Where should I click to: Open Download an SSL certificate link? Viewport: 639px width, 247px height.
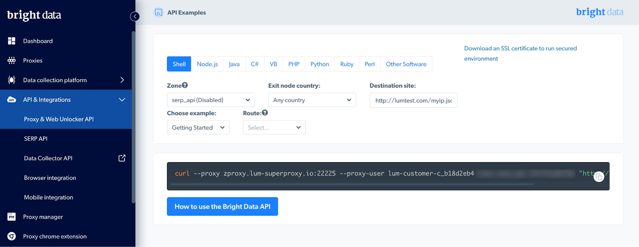click(520, 53)
